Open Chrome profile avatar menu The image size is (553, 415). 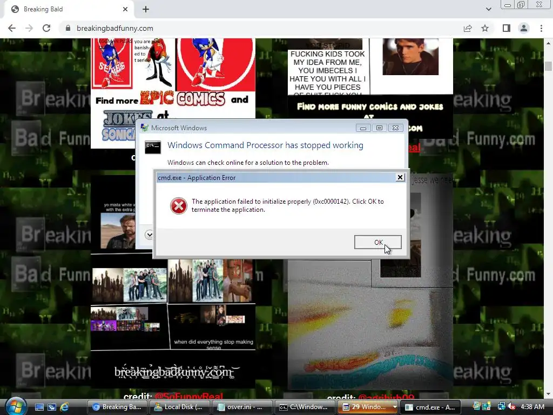coord(524,28)
